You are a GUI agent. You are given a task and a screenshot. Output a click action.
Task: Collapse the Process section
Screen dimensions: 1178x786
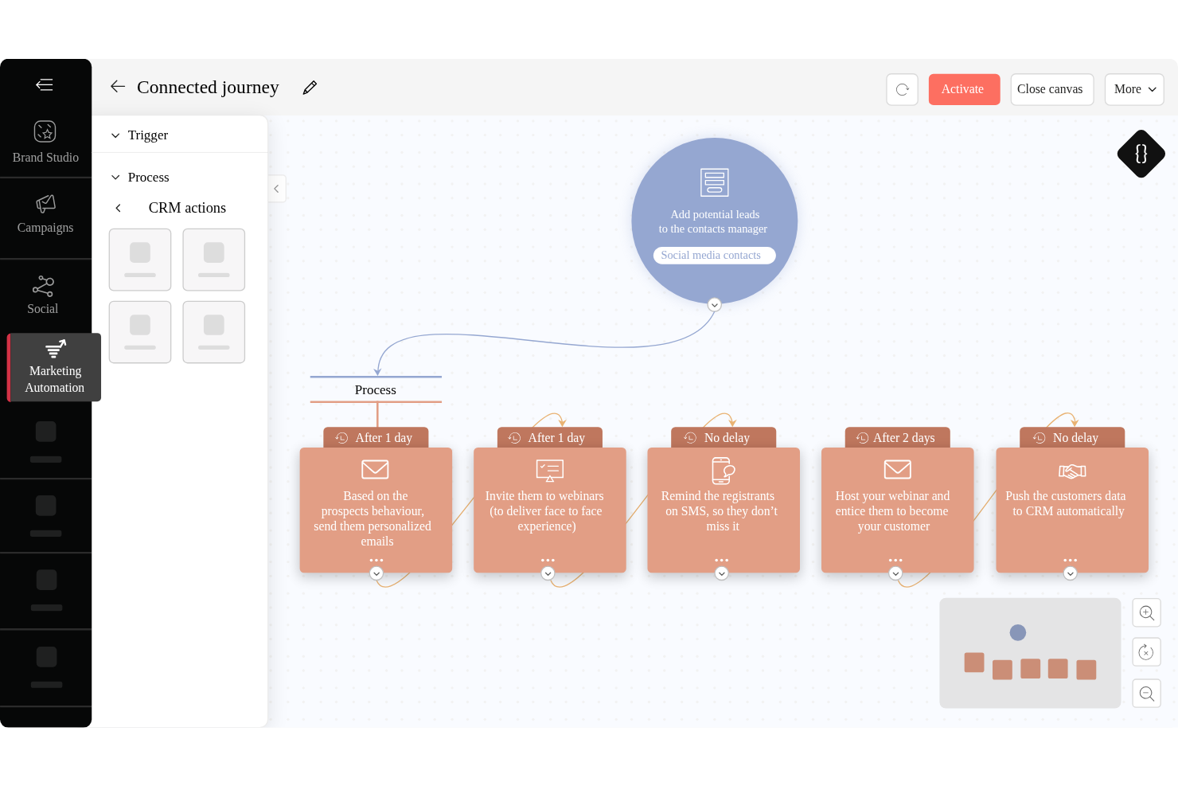(115, 177)
